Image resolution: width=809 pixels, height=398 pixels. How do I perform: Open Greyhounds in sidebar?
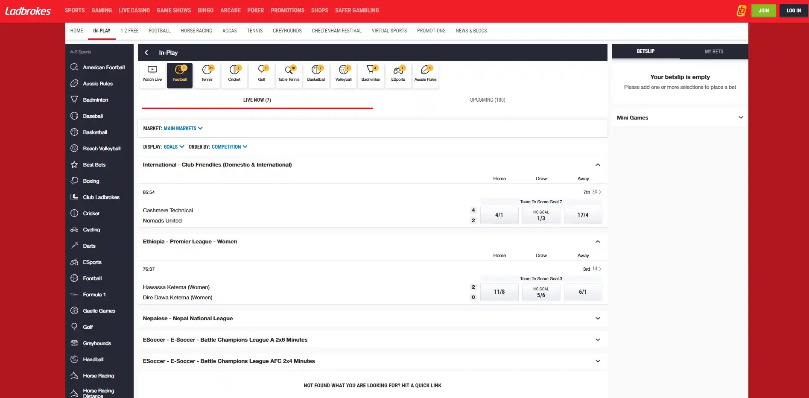99,343
